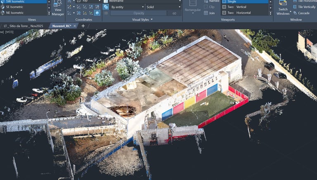The width and height of the screenshot is (317, 180).
Task: Click the UCS icon with green marker
Action: [91, 13]
